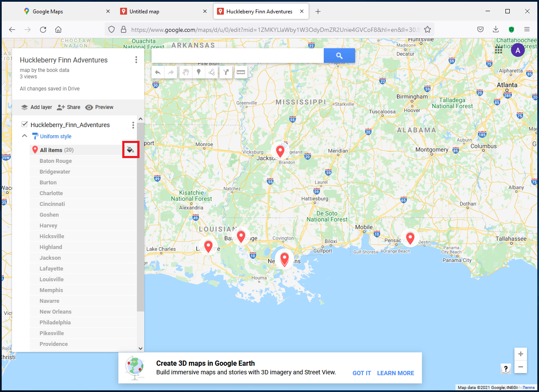Click the Share button
Viewport: 539px width, 392px height.
69,107
